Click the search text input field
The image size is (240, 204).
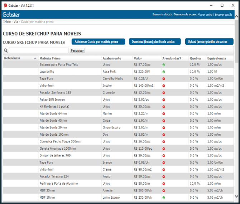point(39,50)
